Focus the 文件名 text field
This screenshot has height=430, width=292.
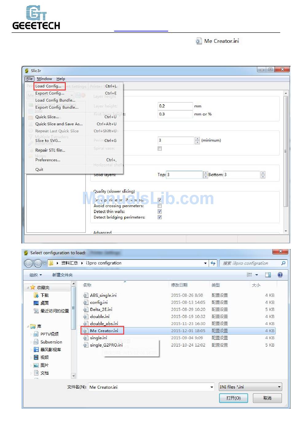[149, 387]
